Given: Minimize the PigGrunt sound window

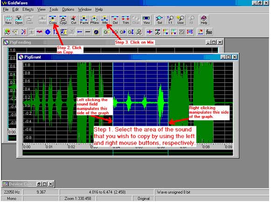Looking at the screenshot, I should pyautogui.click(x=223, y=57).
